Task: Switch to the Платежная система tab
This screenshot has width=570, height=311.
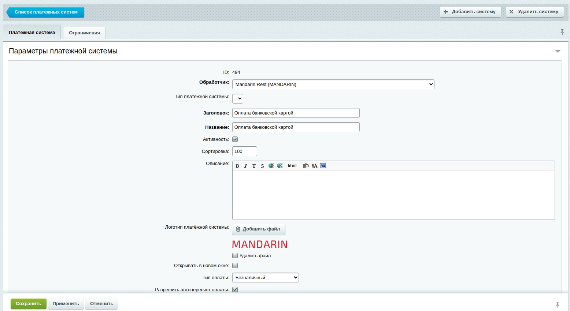Action: 32,33
